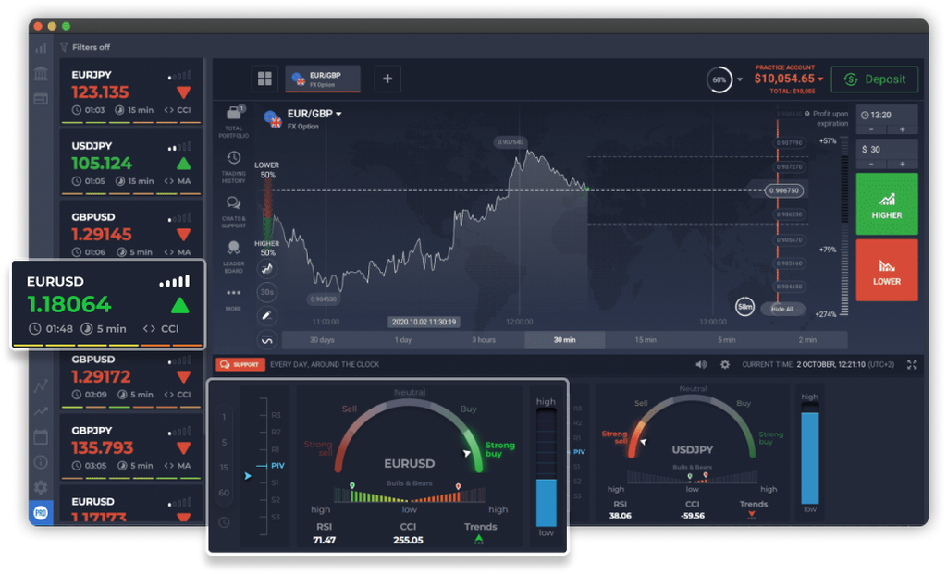Open the indicators wave icon
This screenshot has width=947, height=574.
(267, 340)
